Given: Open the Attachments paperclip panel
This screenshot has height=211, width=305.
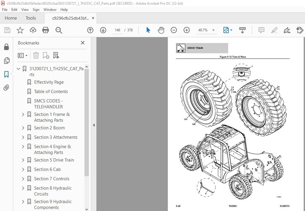Looking at the screenshot, I should 6,88.
